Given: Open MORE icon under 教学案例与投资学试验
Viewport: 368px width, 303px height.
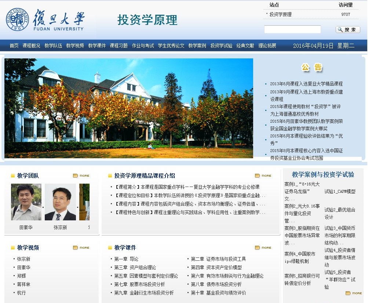Looking at the screenshot, I should (354, 293).
